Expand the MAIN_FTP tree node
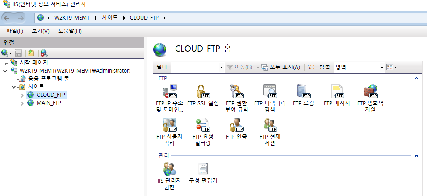The image size is (427, 196). (22, 103)
